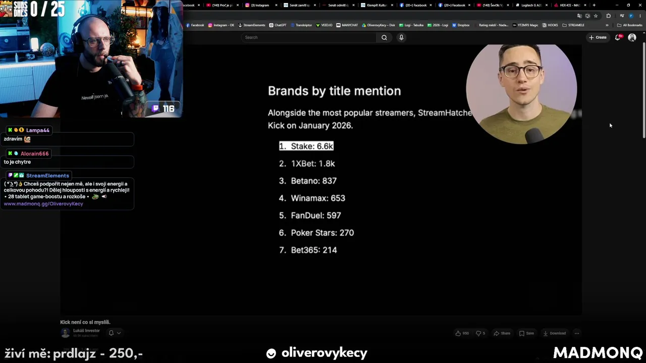Share the video via Share button
Screen dimensions: 646x363
tap(502, 333)
